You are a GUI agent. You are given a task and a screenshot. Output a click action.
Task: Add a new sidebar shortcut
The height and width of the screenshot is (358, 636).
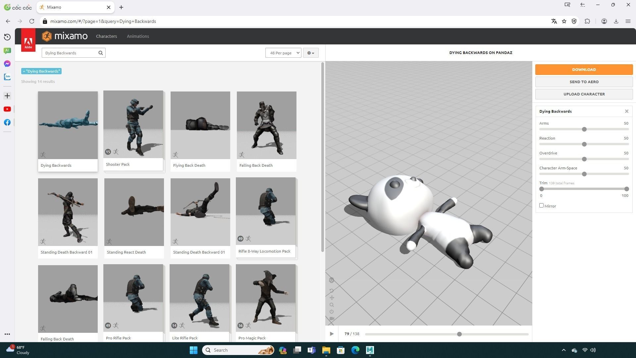click(x=7, y=96)
